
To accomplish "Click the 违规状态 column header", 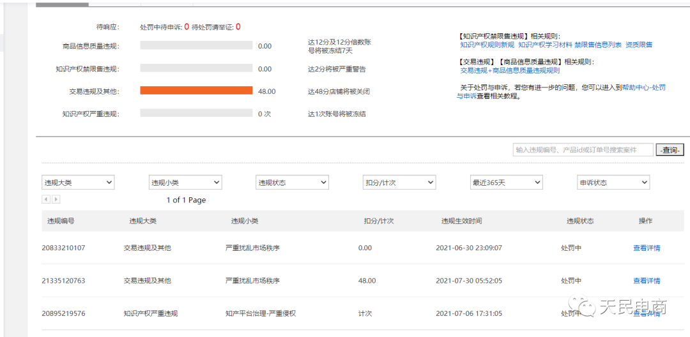I will (x=580, y=221).
